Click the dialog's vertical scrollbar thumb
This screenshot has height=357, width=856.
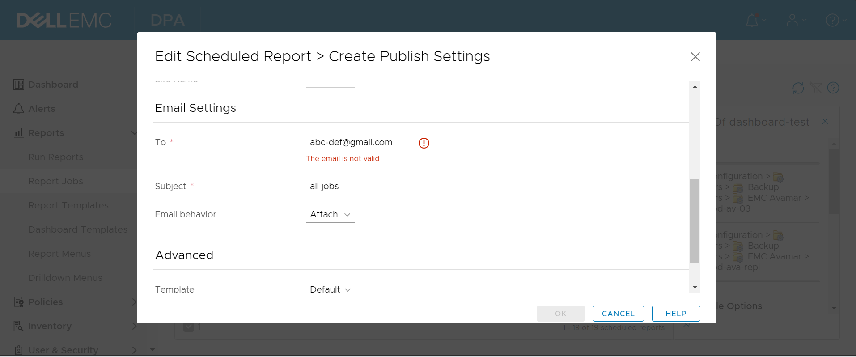point(695,221)
